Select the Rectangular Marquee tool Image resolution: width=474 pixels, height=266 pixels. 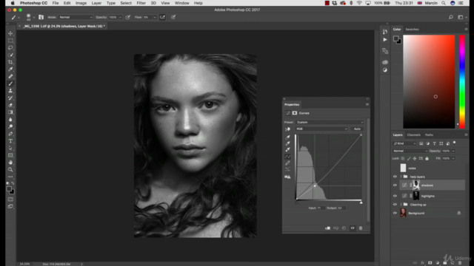click(10, 41)
